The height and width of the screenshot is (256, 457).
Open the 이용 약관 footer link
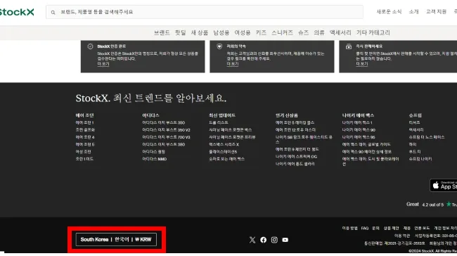402,236
